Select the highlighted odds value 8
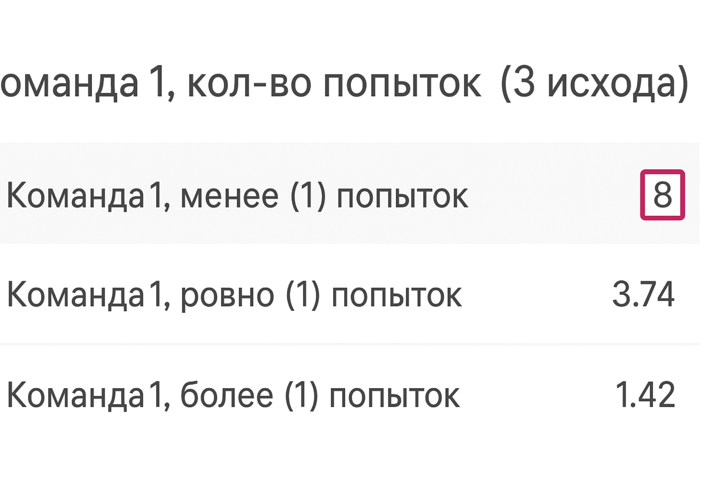725x483 pixels. pyautogui.click(x=662, y=194)
